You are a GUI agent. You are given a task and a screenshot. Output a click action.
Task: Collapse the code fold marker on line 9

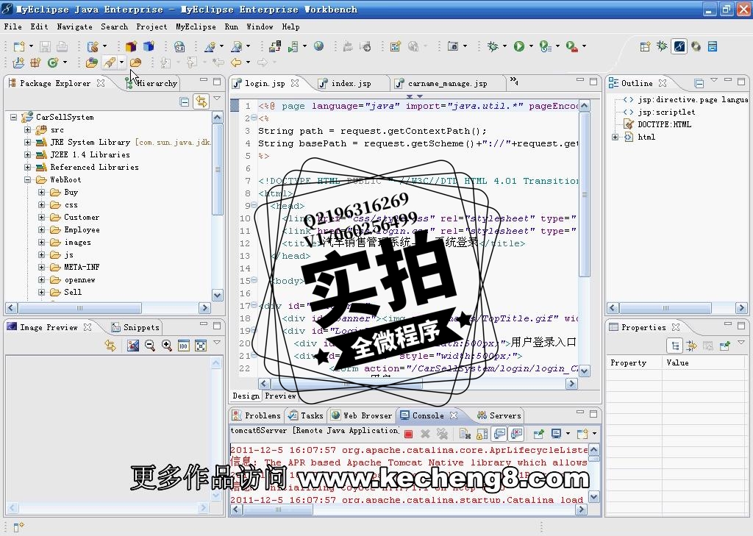click(x=254, y=205)
